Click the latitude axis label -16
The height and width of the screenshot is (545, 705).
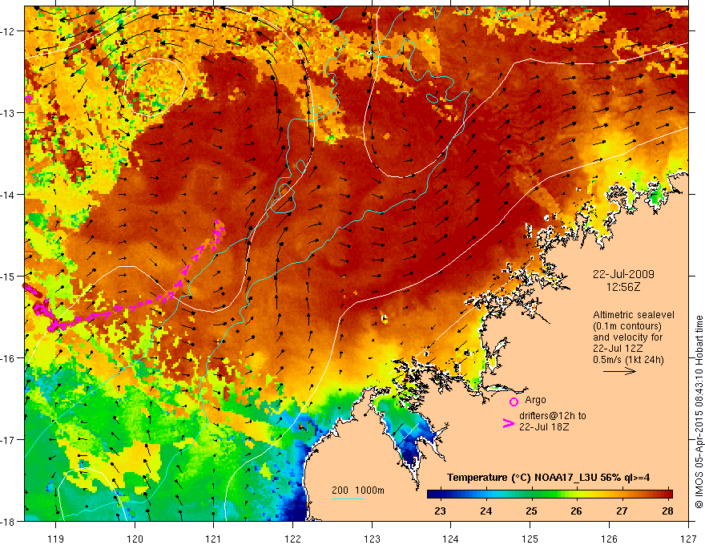9,358
